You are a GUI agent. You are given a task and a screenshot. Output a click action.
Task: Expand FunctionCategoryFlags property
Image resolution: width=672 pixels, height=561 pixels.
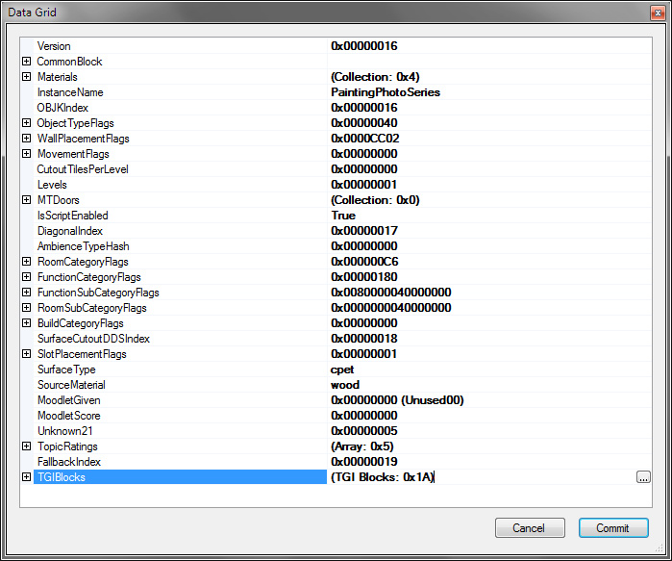(26, 277)
